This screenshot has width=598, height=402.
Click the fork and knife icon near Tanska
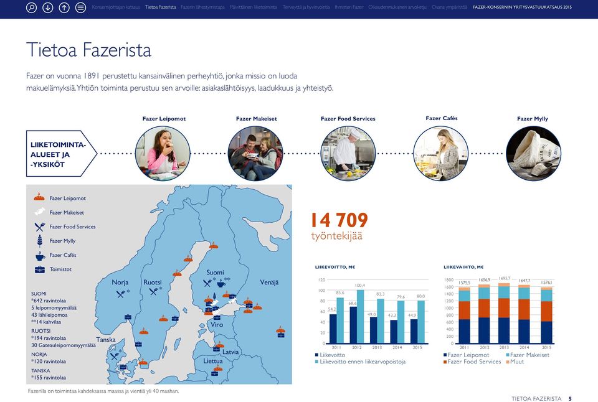(x=115, y=356)
